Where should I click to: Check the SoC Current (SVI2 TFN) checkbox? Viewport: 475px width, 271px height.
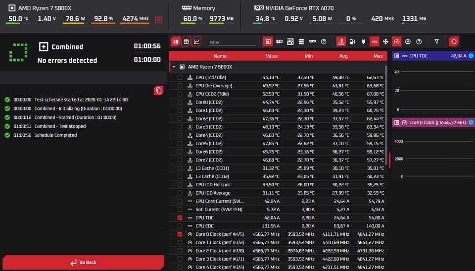180,210
